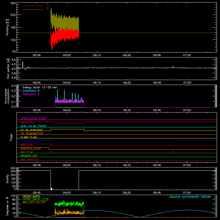Click the BAD_PACKETS flag label
Viewport: 220px width, 220px height.
pos(30,159)
